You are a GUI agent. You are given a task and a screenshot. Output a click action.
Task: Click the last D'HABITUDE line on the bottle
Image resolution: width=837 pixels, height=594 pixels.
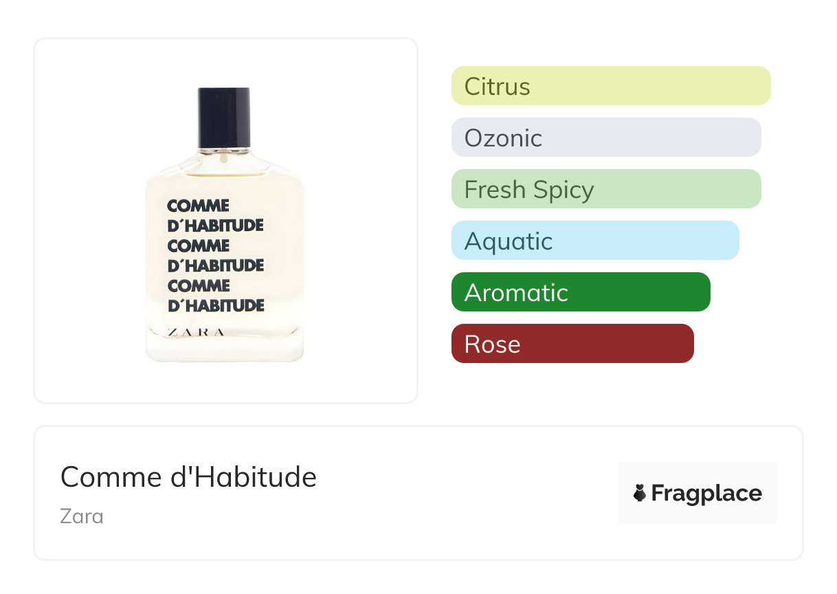point(216,305)
